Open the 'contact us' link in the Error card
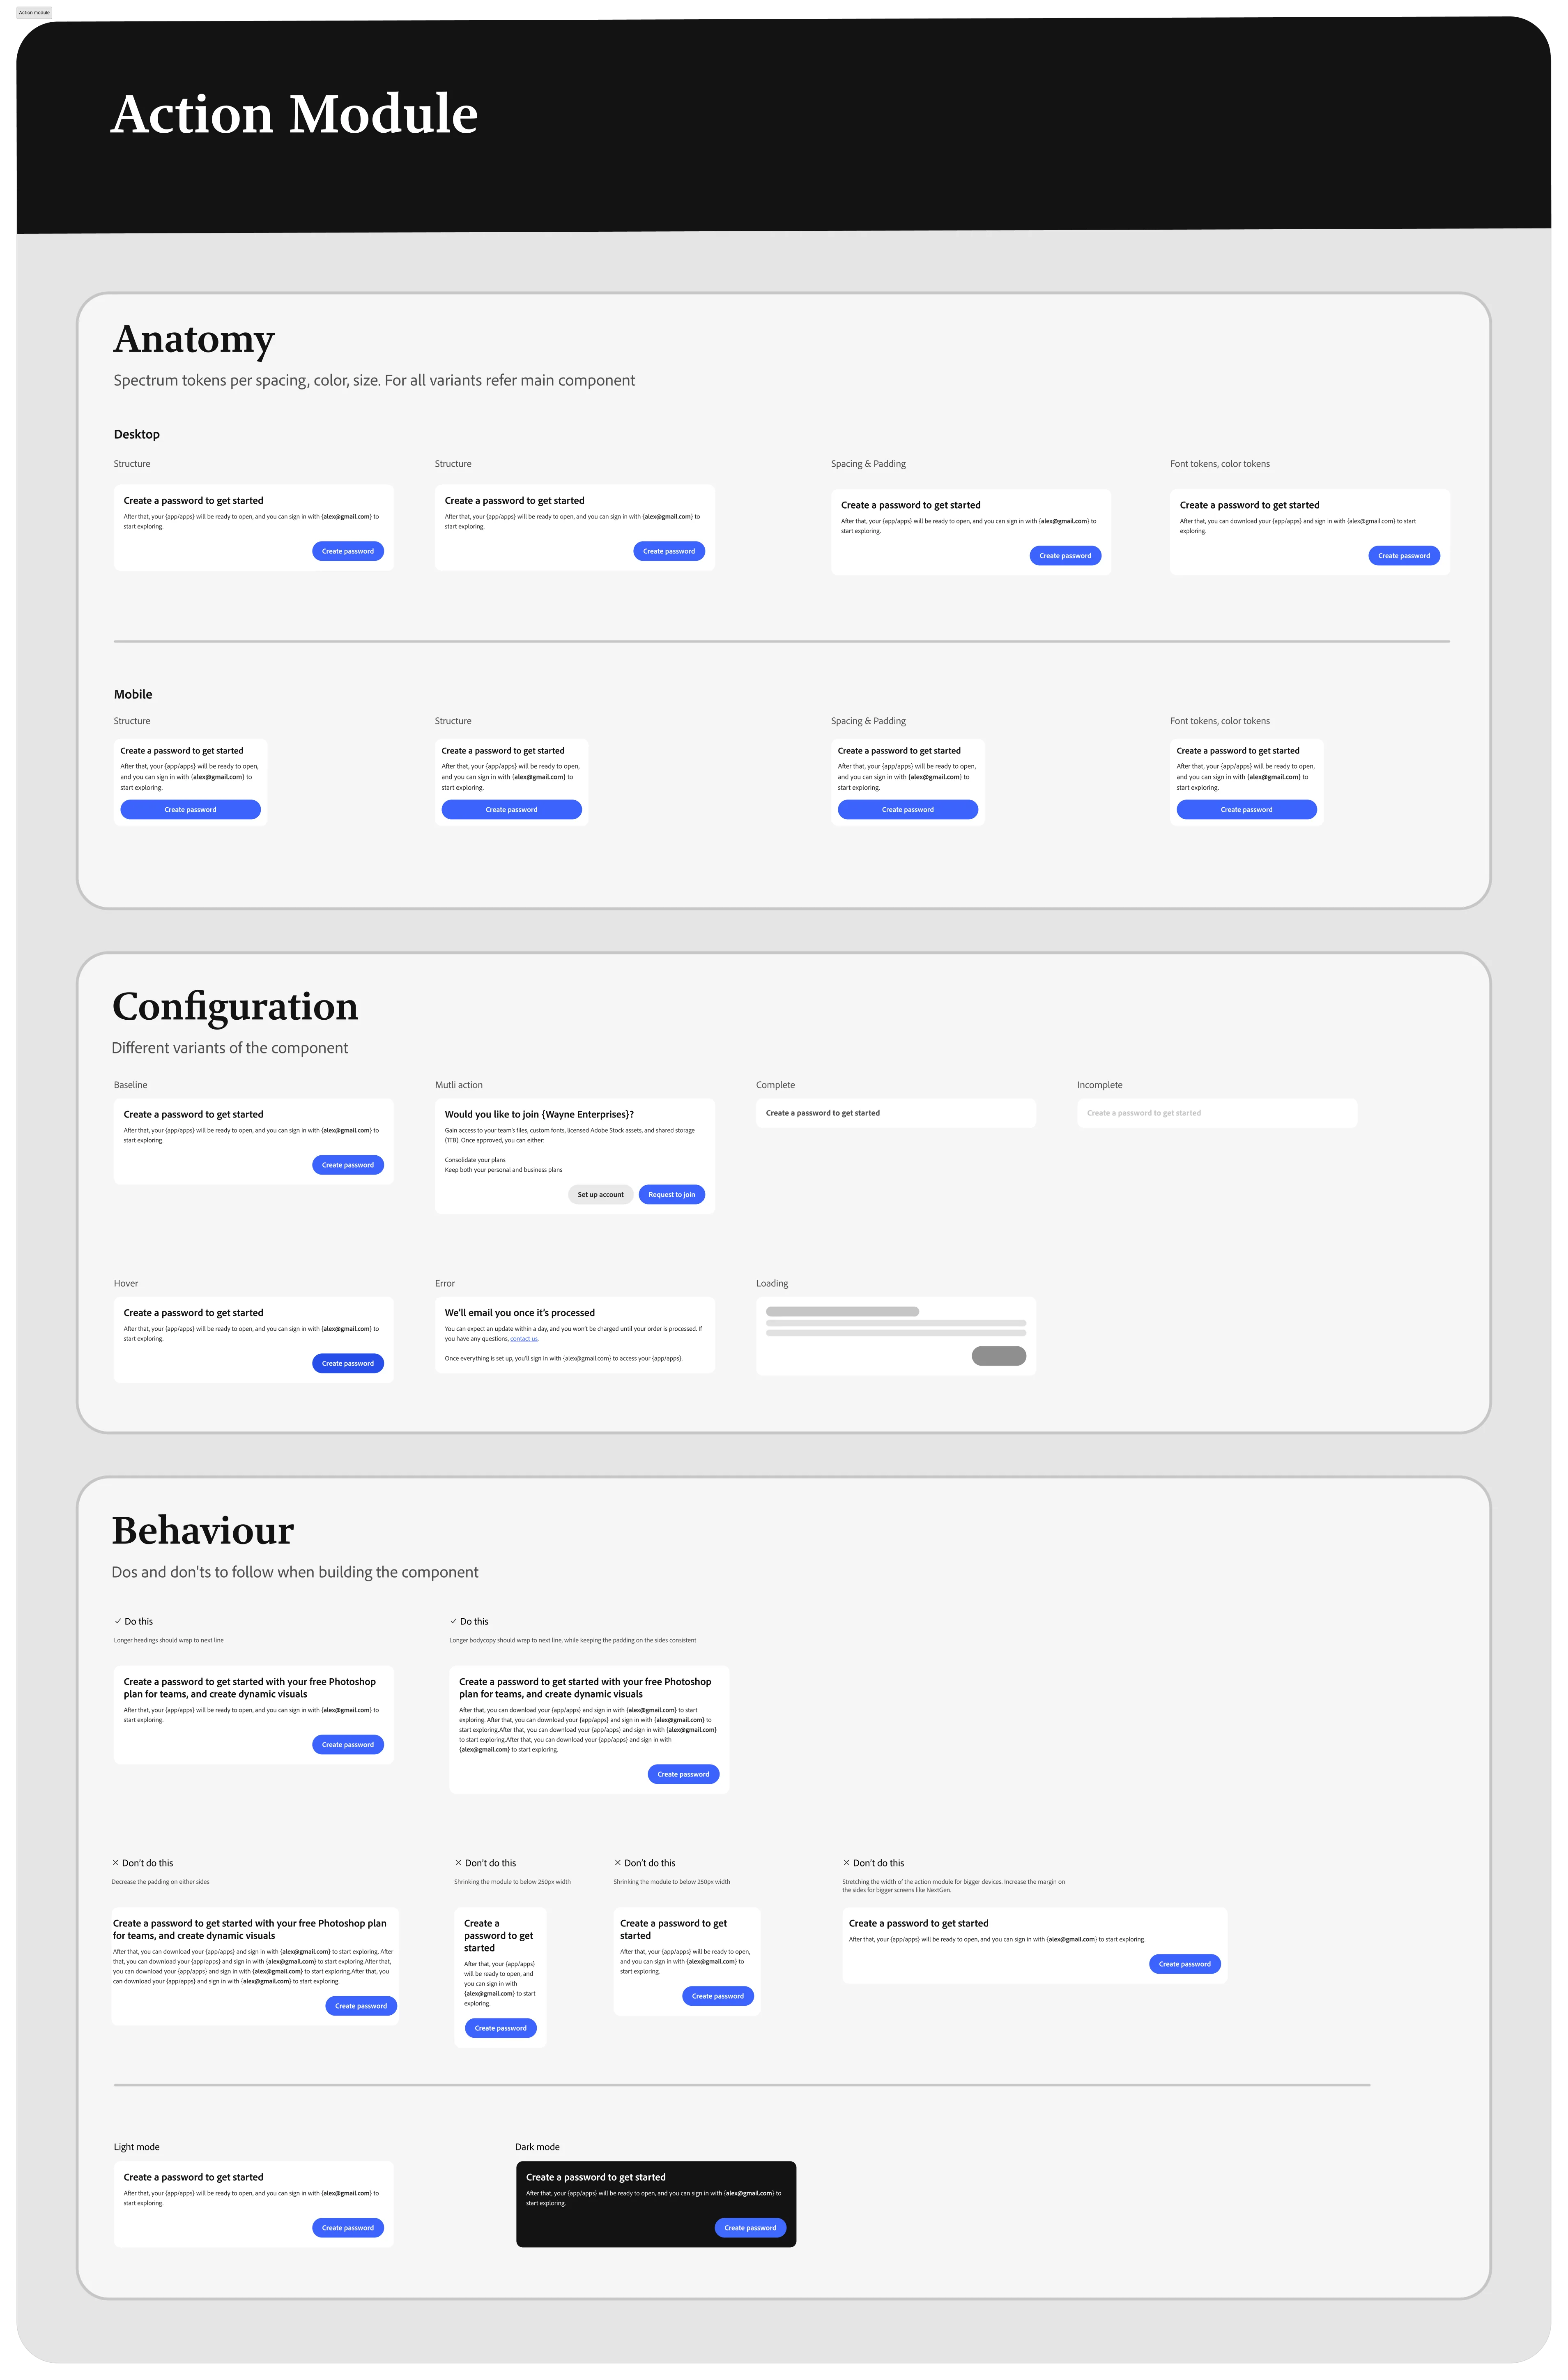 (x=524, y=1339)
